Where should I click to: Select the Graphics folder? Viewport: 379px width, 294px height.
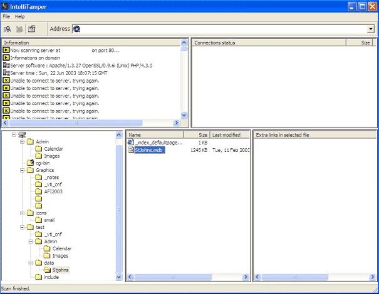coord(44,170)
